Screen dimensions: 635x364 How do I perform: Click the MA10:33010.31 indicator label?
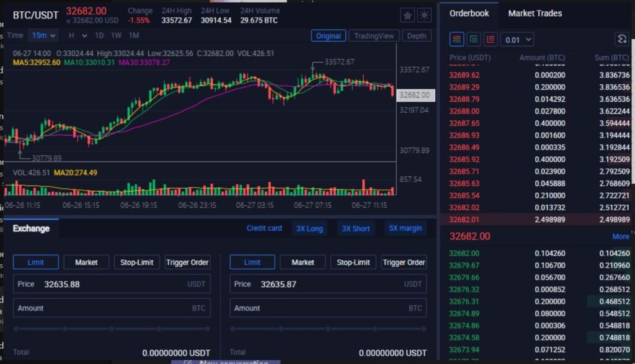[89, 63]
